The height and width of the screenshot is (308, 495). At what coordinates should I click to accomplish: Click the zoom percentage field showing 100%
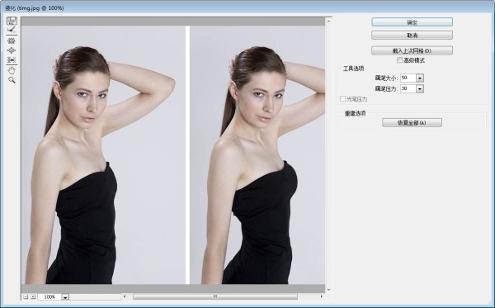click(49, 297)
